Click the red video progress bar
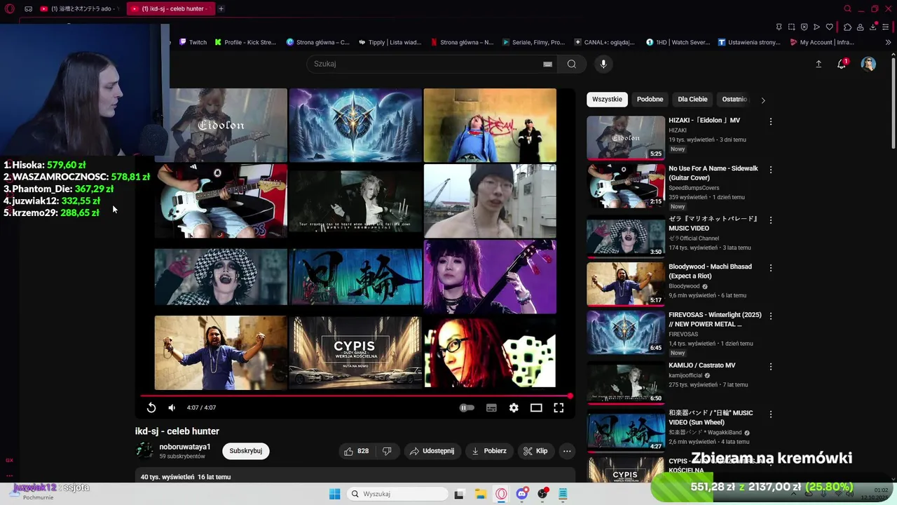 [x=355, y=396]
